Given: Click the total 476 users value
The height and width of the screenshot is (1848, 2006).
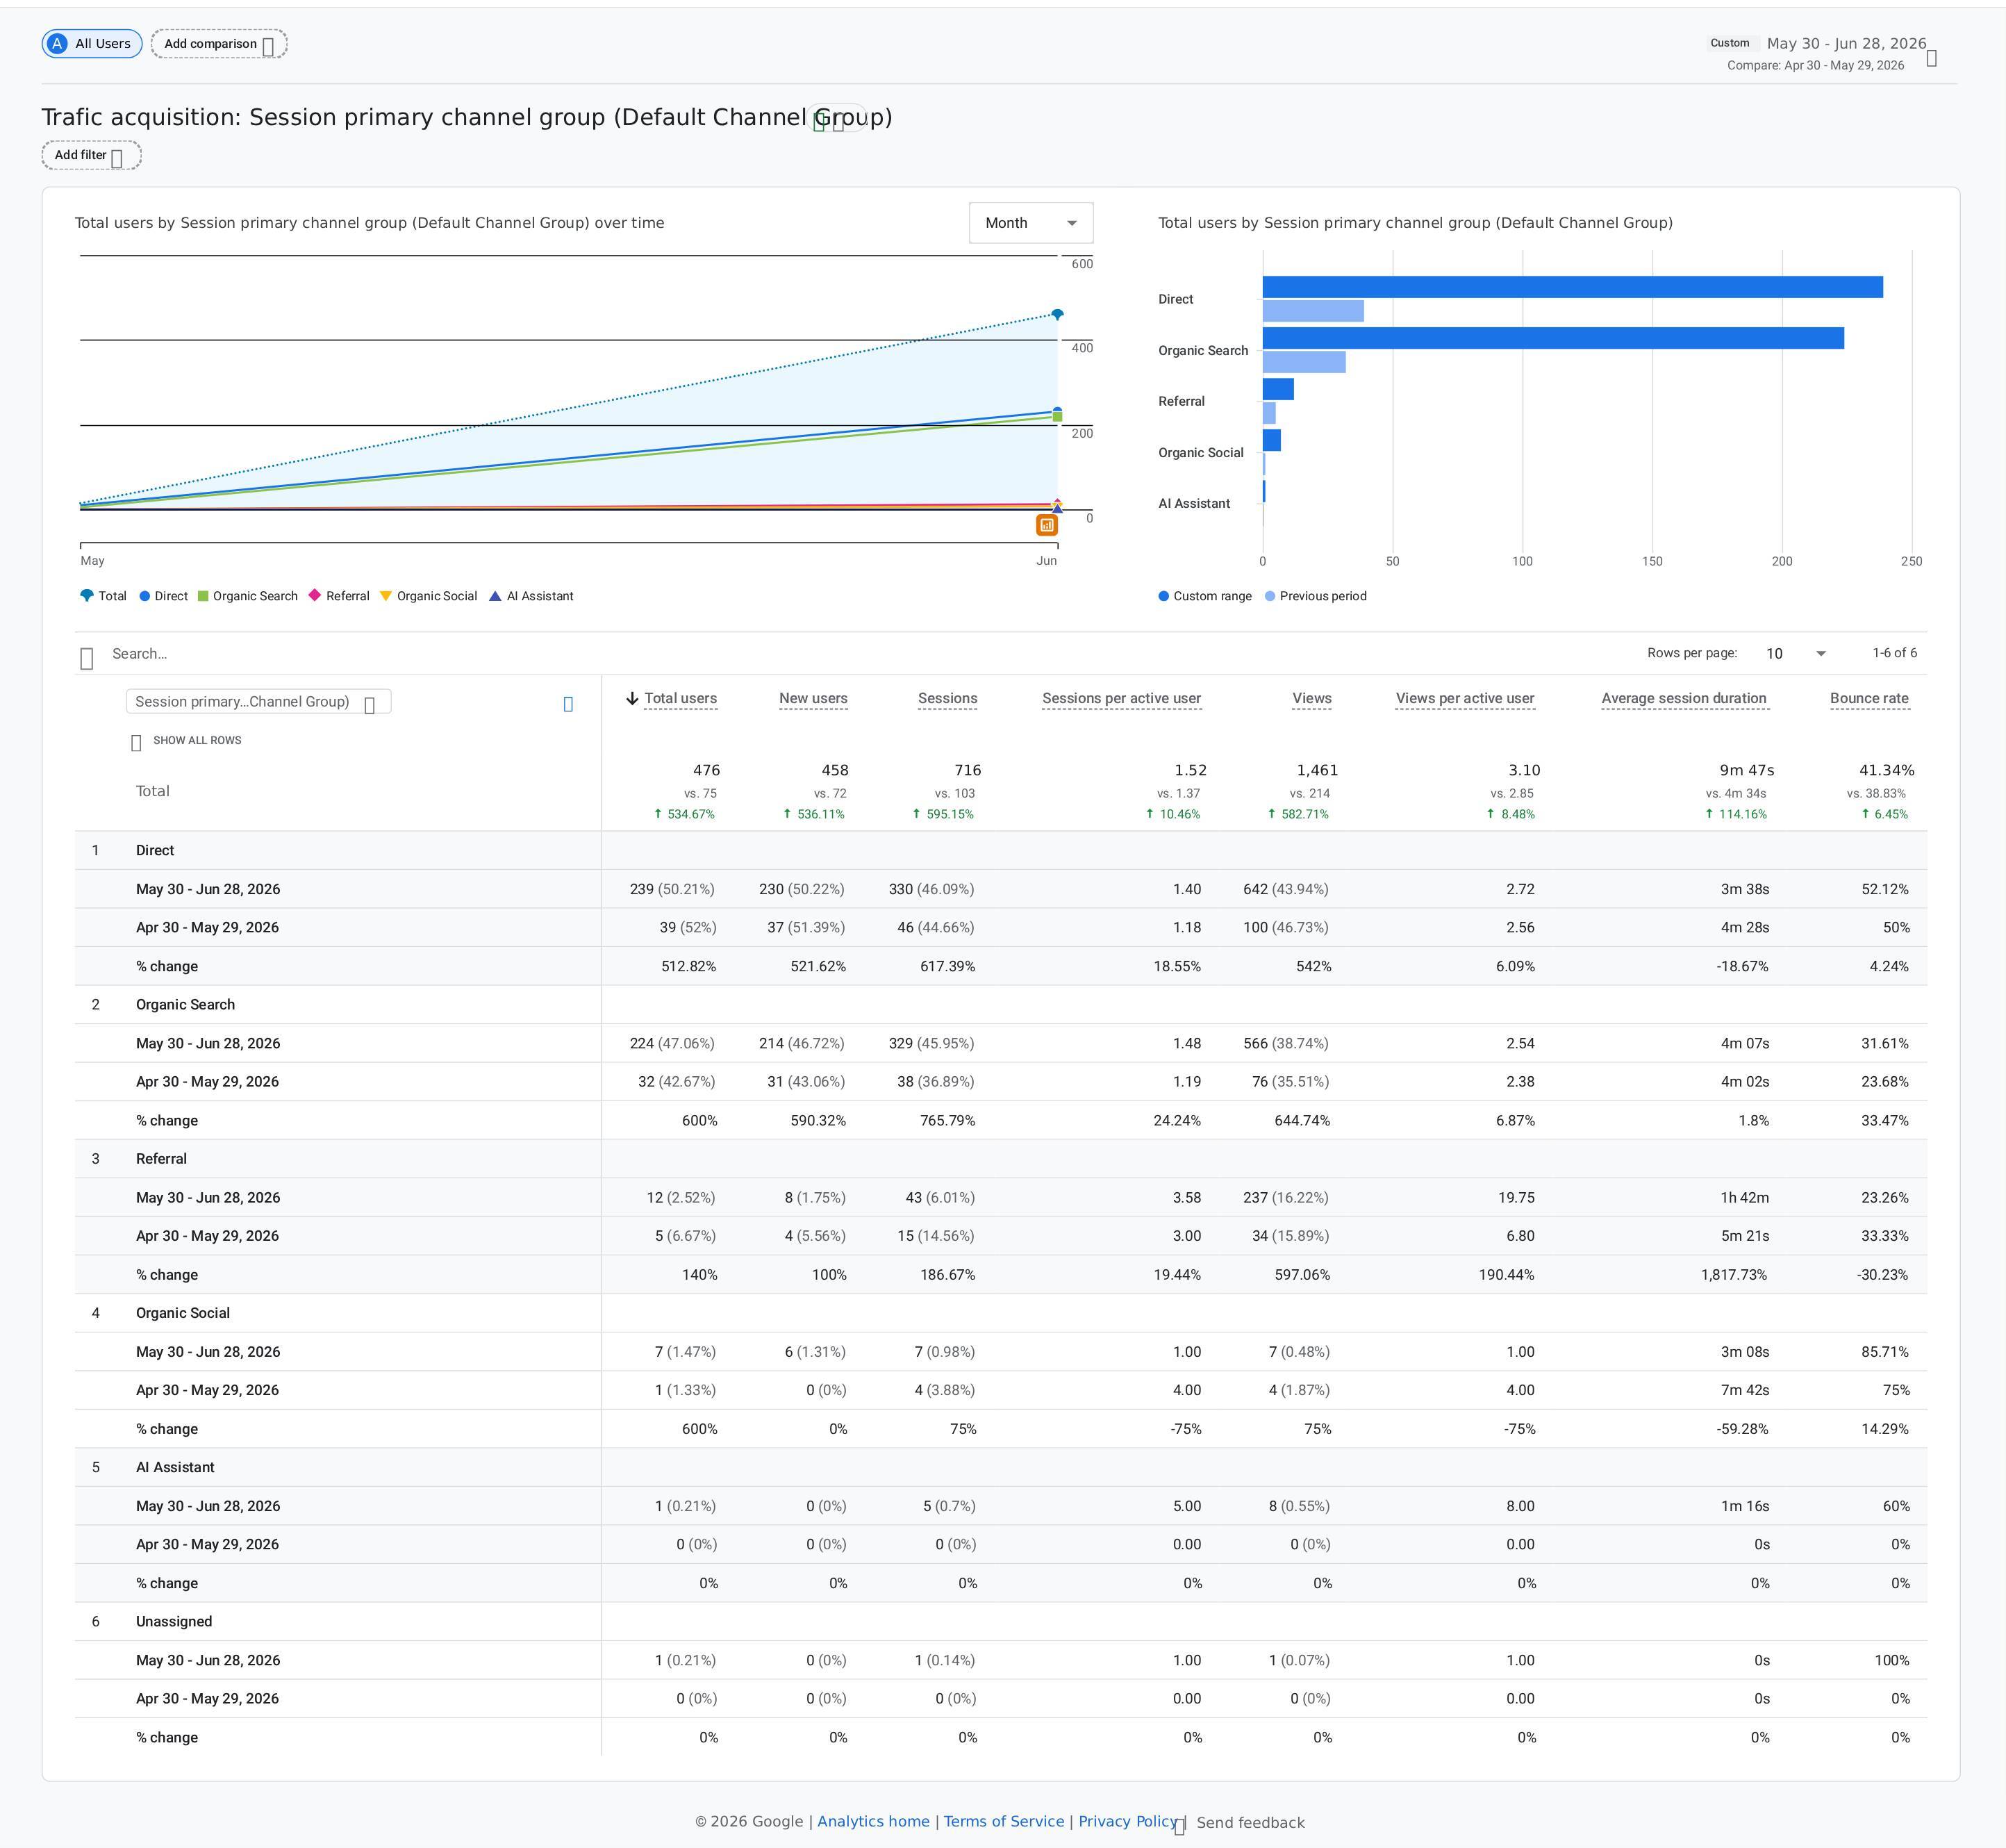Looking at the screenshot, I should (x=706, y=771).
